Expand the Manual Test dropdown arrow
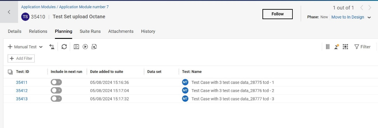This screenshot has width=378, height=128. (x=41, y=47)
